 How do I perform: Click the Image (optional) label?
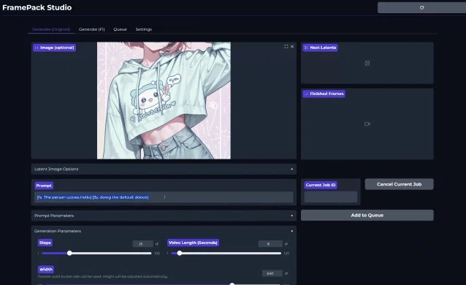(x=54, y=47)
